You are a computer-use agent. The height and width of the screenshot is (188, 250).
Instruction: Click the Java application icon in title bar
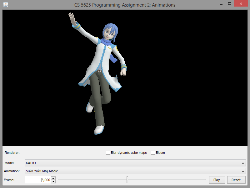click(6, 5)
